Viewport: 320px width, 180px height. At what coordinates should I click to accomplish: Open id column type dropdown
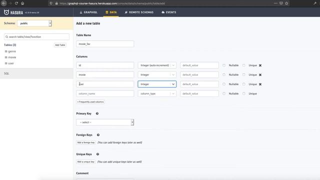157,65
